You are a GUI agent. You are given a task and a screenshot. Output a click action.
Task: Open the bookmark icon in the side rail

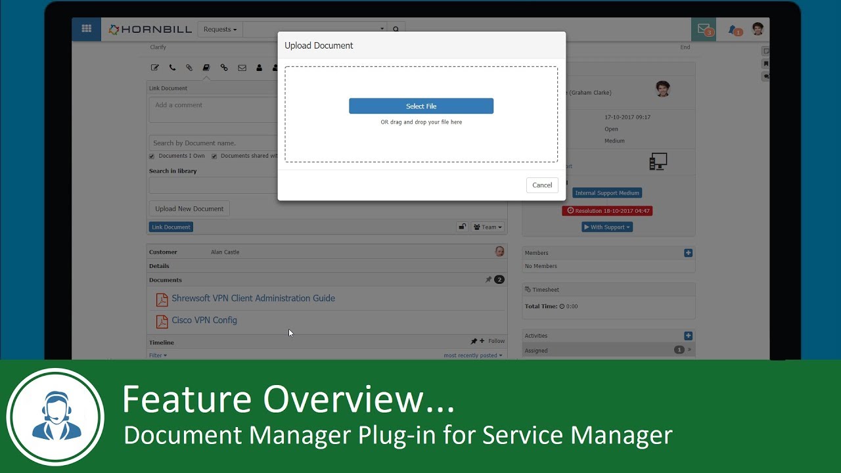(x=765, y=64)
